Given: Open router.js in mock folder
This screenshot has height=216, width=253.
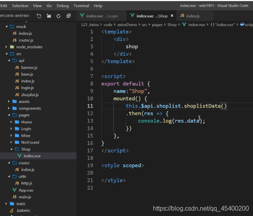Looking at the screenshot, I should click(26, 40).
